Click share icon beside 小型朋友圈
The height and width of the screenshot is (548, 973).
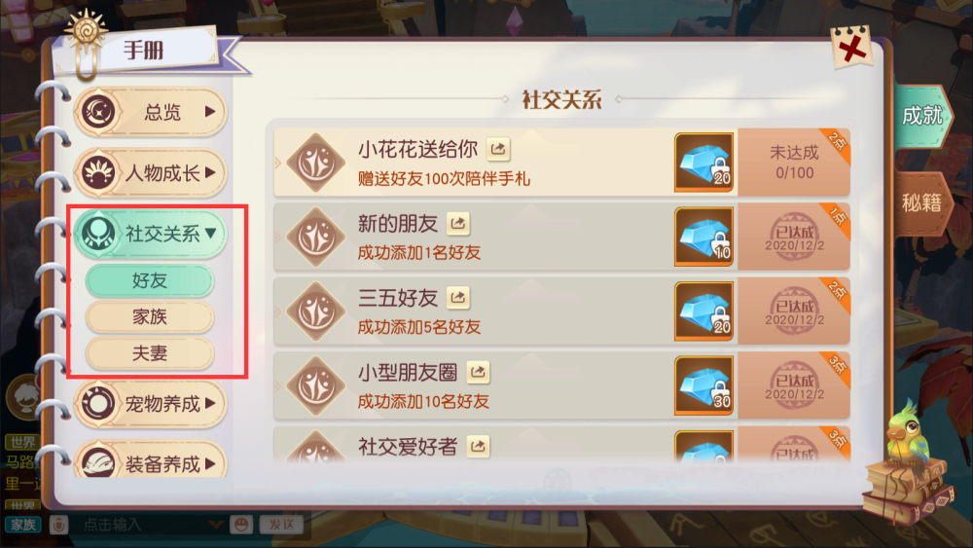click(x=478, y=372)
